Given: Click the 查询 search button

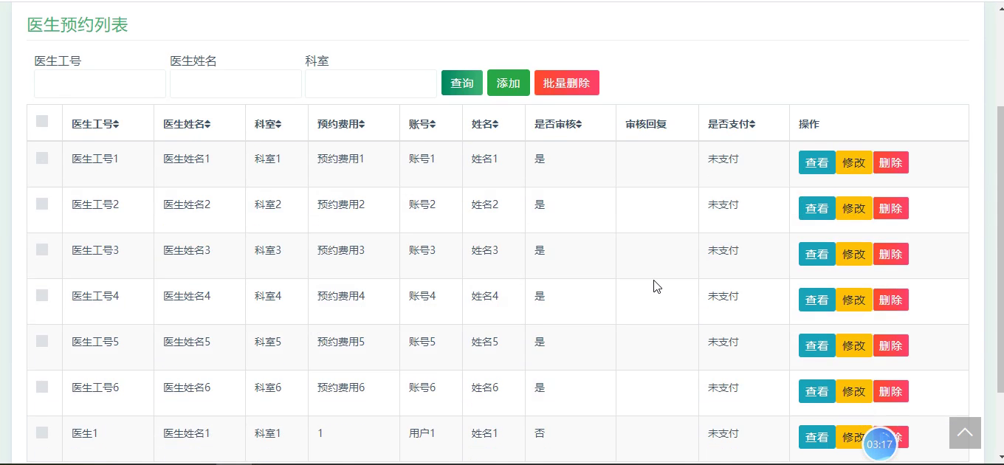Looking at the screenshot, I should click(x=462, y=83).
